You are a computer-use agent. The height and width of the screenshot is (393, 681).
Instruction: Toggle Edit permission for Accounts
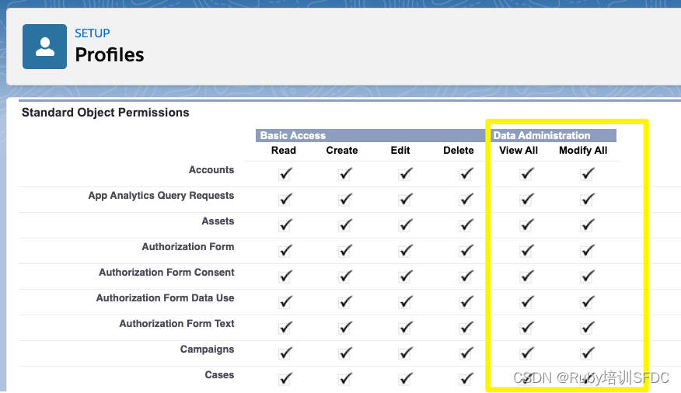coord(405,175)
